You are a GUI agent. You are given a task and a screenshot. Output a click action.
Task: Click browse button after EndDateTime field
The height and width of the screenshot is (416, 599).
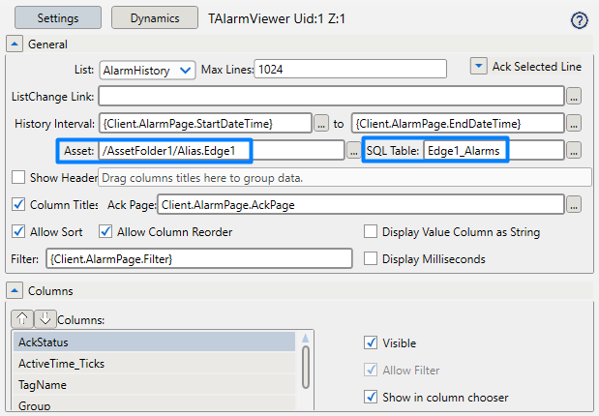pyautogui.click(x=574, y=123)
